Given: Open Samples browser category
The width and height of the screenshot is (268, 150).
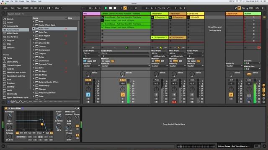Looking at the screenshot, I should [10, 47].
